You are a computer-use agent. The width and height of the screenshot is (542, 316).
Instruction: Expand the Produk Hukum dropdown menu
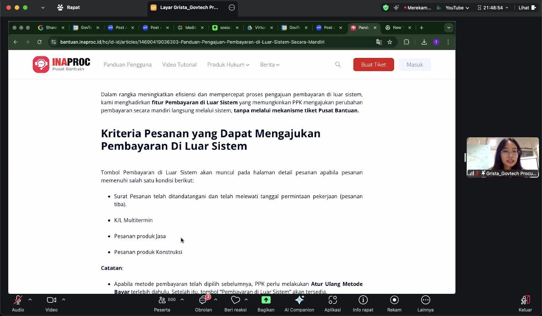pyautogui.click(x=228, y=65)
